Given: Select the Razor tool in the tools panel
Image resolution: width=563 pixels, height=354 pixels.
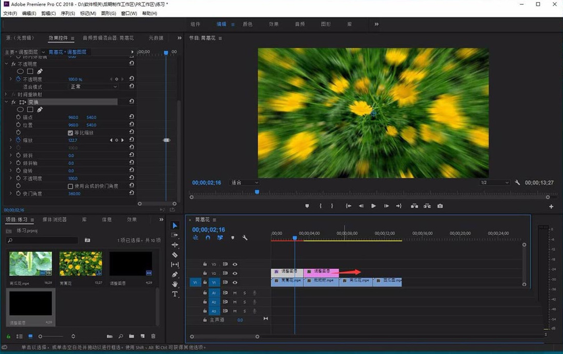Looking at the screenshot, I should [175, 255].
